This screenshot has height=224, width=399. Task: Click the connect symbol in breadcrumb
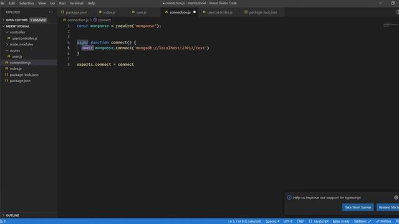pyautogui.click(x=104, y=20)
